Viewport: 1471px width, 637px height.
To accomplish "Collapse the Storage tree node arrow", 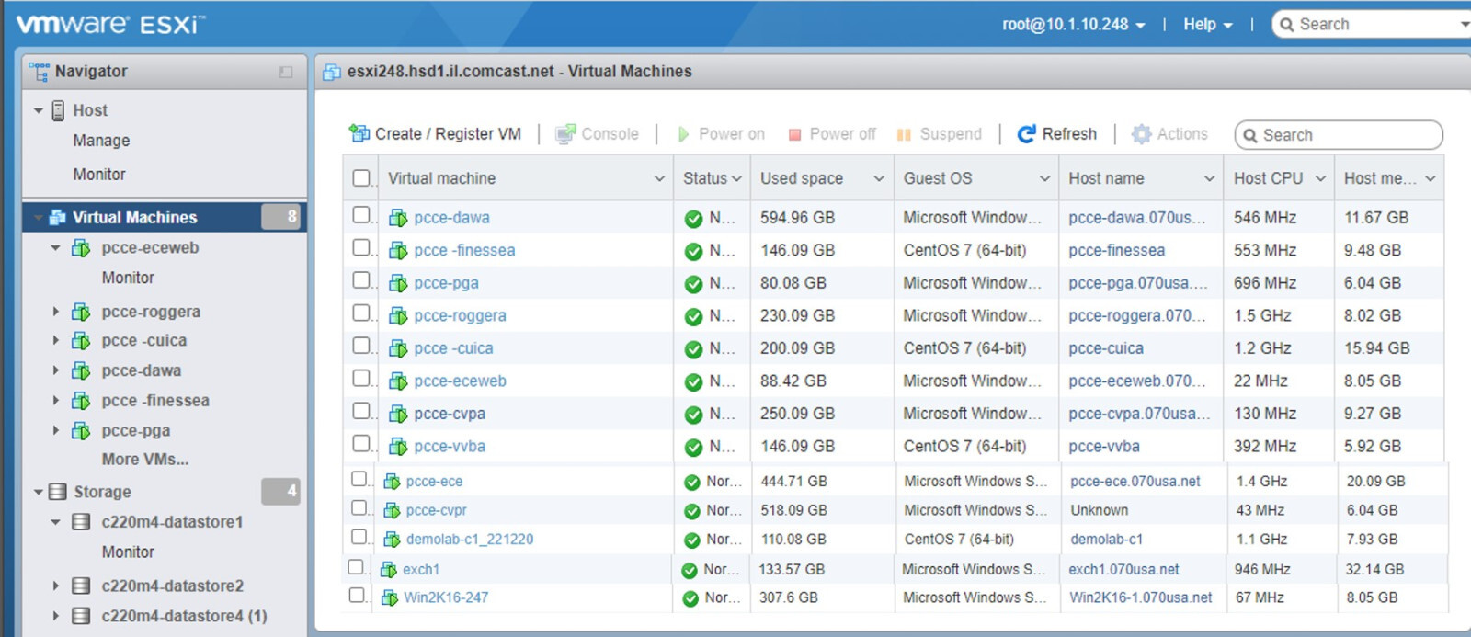I will click(x=38, y=493).
